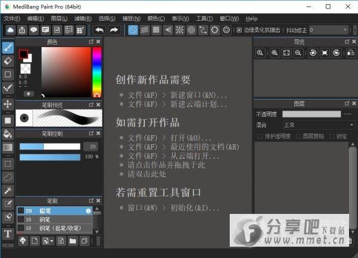Enable curve snap
The image size is (358, 258).
203,30
